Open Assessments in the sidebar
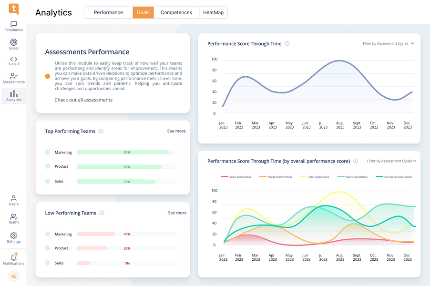Image resolution: width=430 pixels, height=286 pixels. click(13, 78)
